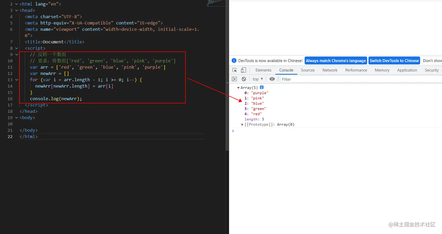
Task: Switch to the Elements tab
Action: click(263, 70)
